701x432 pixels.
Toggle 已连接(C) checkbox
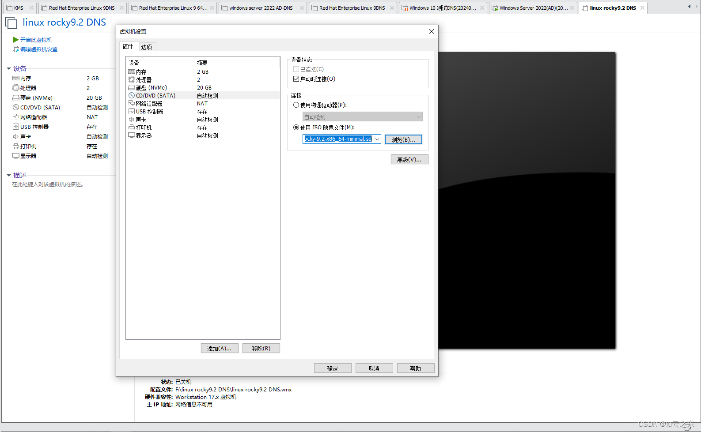pos(296,69)
